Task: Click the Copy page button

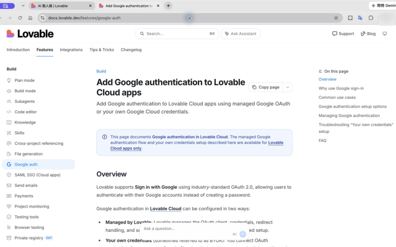Action: [266, 87]
